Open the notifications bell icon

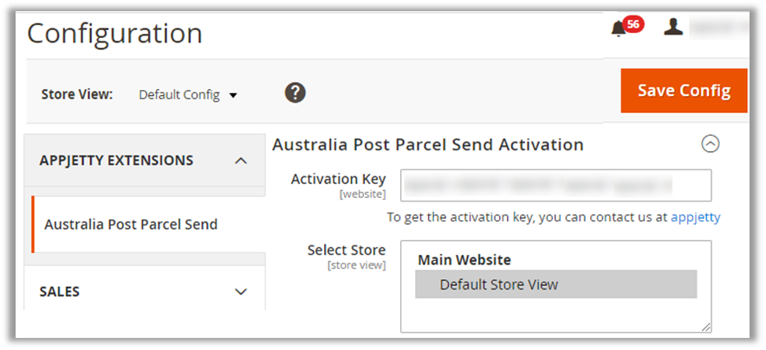(618, 29)
